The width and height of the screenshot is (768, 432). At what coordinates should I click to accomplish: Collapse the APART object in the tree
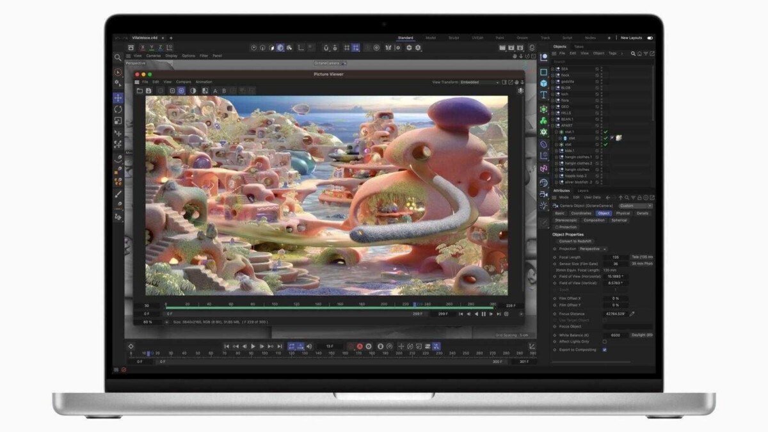(x=554, y=125)
